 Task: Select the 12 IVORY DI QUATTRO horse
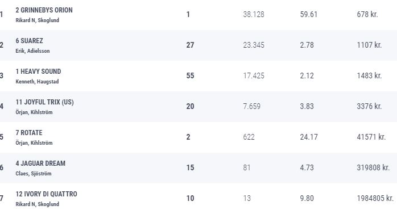tap(46, 194)
